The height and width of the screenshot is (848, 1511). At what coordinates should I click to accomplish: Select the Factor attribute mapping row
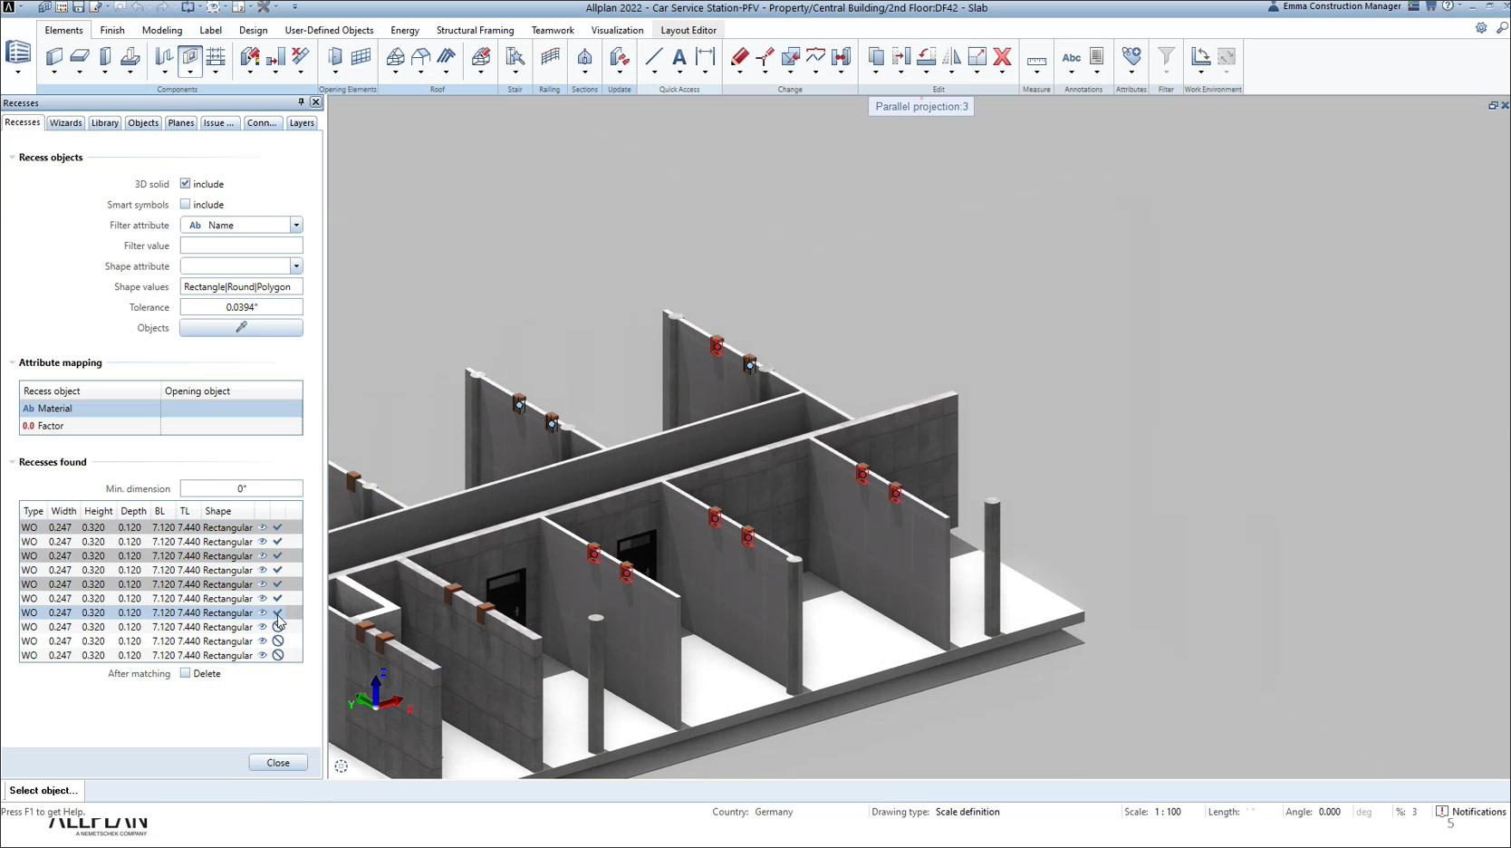[x=161, y=426]
